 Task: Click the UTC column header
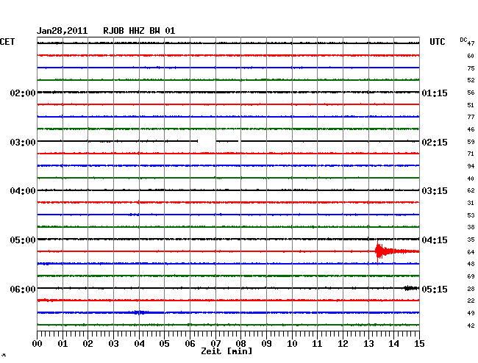pyautogui.click(x=438, y=42)
